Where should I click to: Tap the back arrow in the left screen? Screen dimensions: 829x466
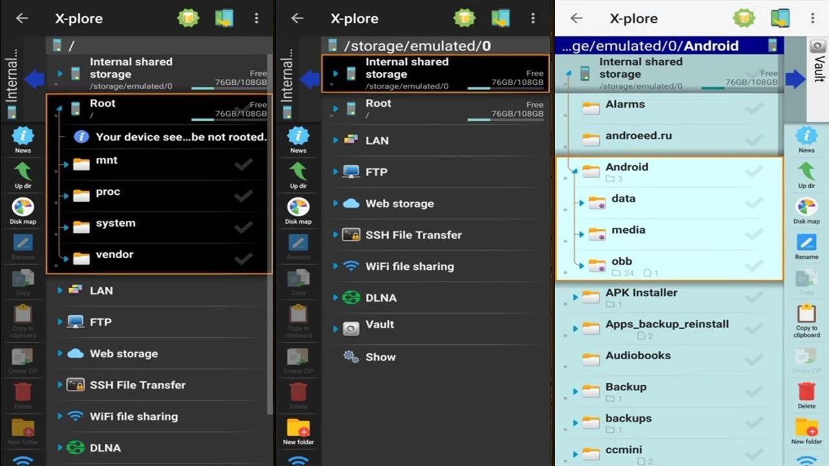22,18
